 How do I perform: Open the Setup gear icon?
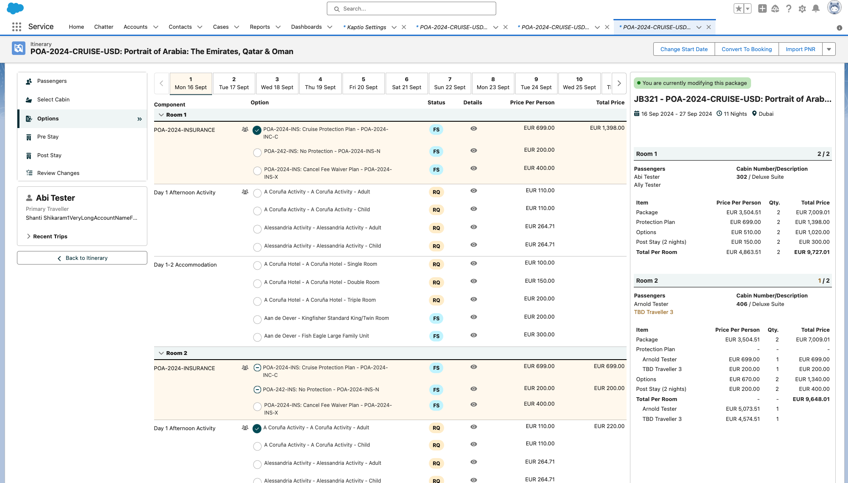point(802,8)
